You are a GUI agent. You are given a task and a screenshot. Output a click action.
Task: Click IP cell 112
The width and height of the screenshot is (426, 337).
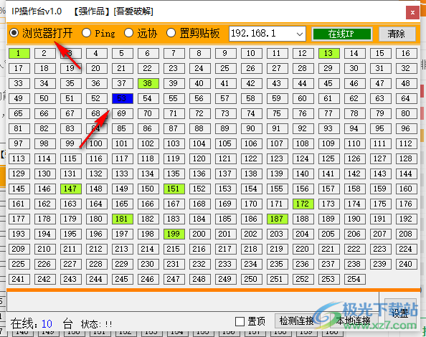click(407, 143)
